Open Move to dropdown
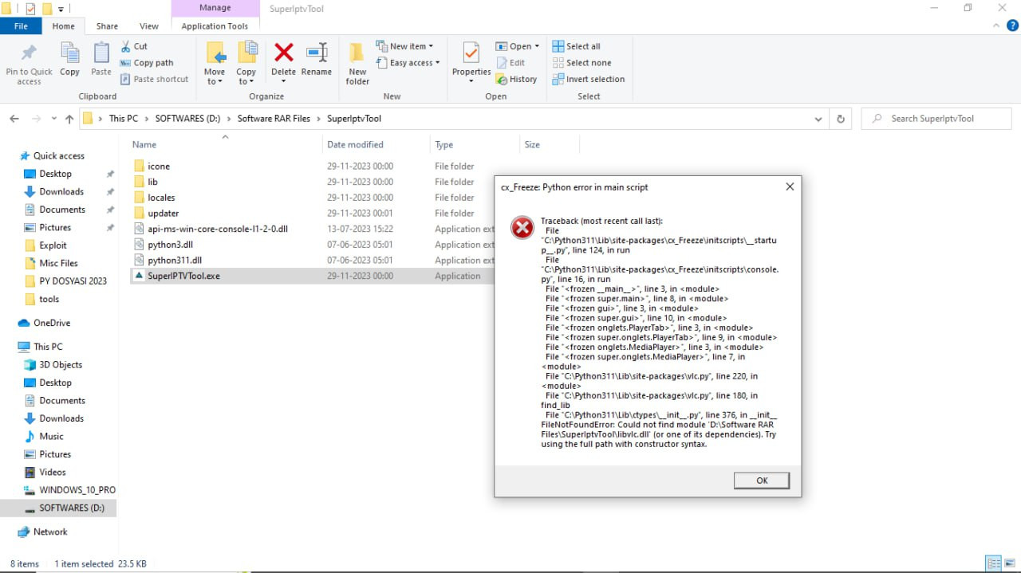 pyautogui.click(x=215, y=63)
